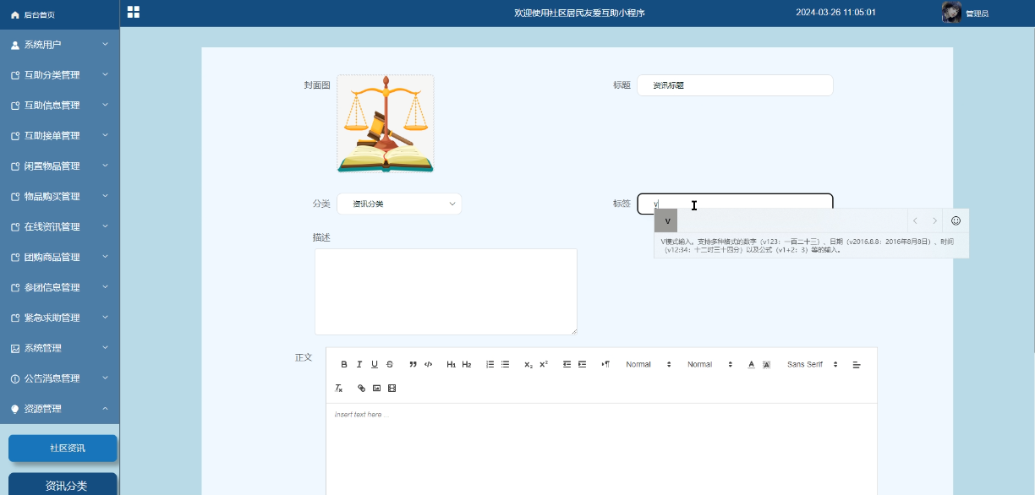Expand the 团购商品管理 menu
The image size is (1035, 495).
(60, 257)
